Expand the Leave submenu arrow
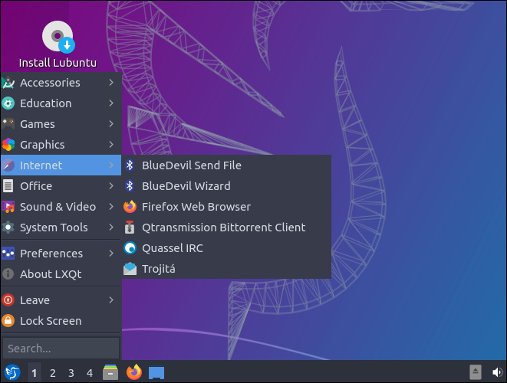The width and height of the screenshot is (507, 383). pyautogui.click(x=111, y=300)
